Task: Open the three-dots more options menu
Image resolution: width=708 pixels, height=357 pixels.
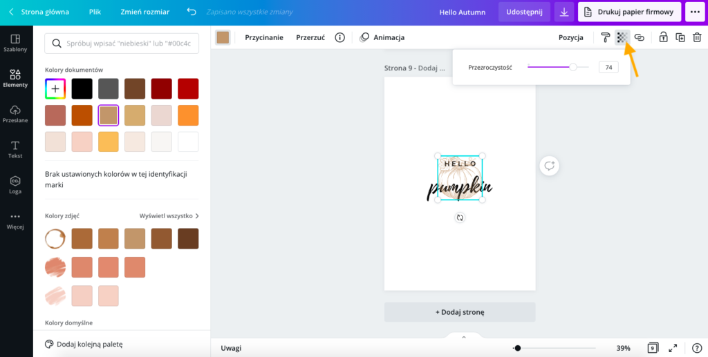Action: pos(694,12)
